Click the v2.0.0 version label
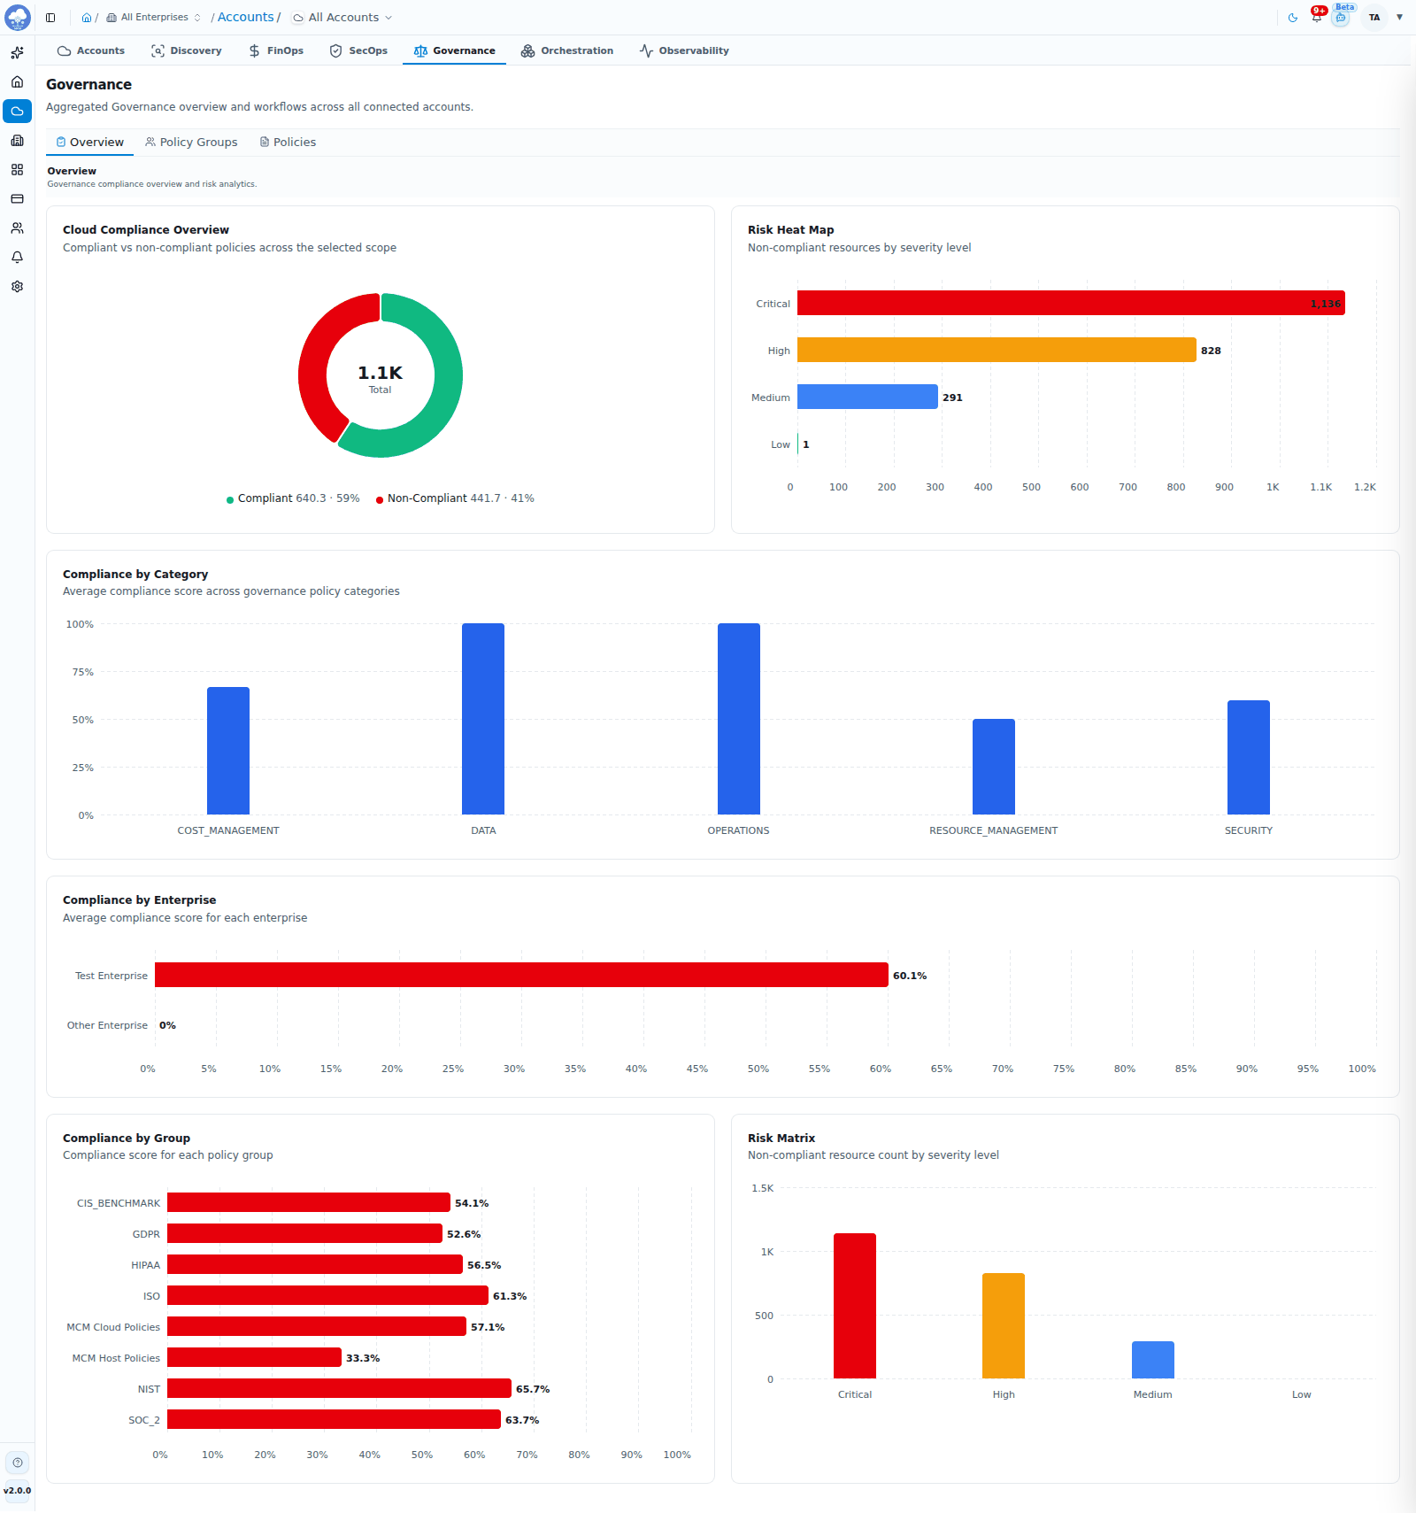The width and height of the screenshot is (1416, 1513). 18,1491
